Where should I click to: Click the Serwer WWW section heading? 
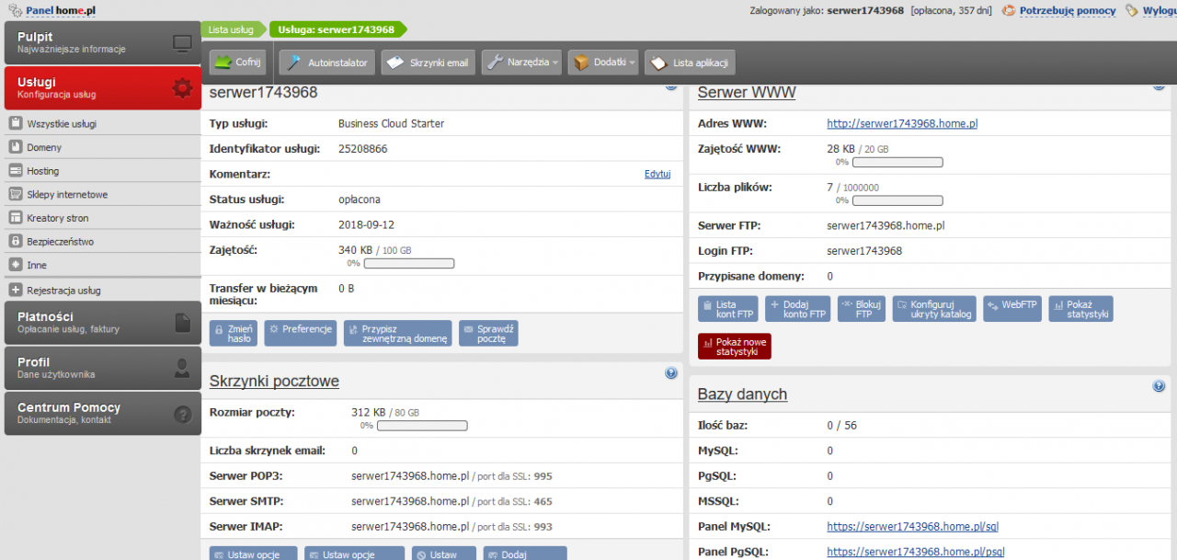pyautogui.click(x=747, y=93)
